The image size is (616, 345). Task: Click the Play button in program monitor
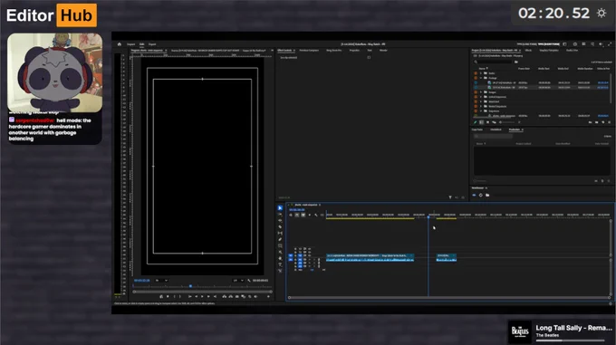pyautogui.click(x=202, y=297)
